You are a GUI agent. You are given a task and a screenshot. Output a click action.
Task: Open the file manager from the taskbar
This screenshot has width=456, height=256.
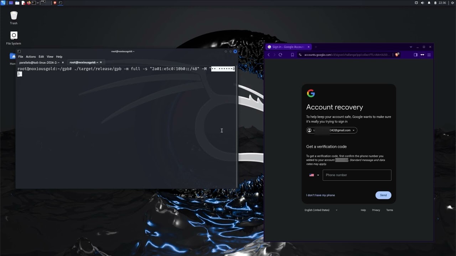tap(17, 3)
